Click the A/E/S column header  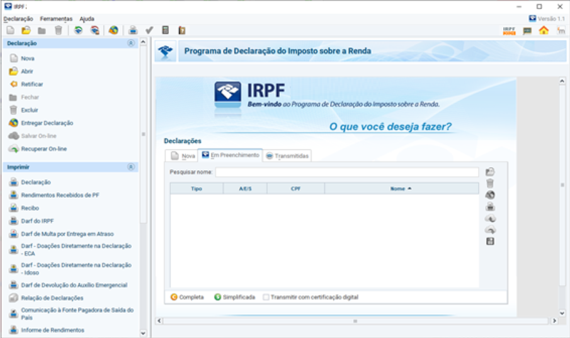click(x=245, y=189)
